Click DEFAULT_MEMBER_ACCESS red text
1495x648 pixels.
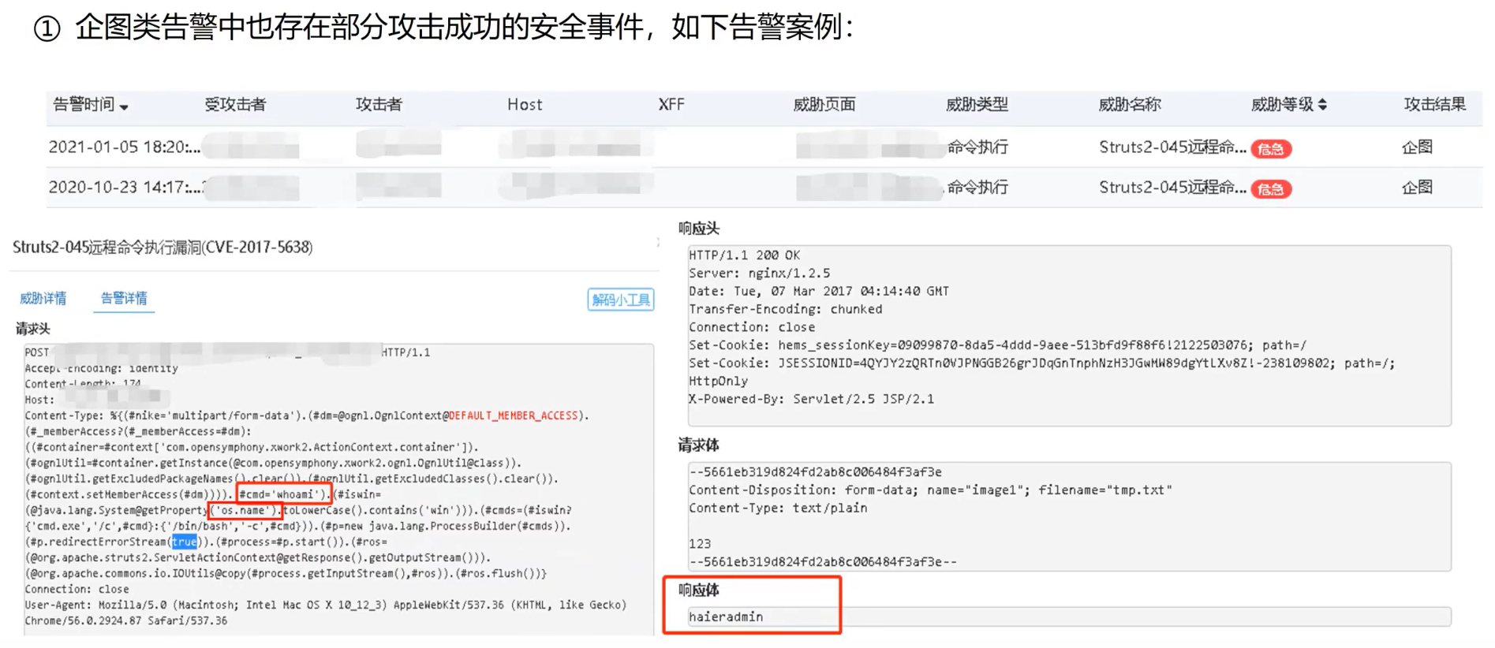pyautogui.click(x=514, y=415)
